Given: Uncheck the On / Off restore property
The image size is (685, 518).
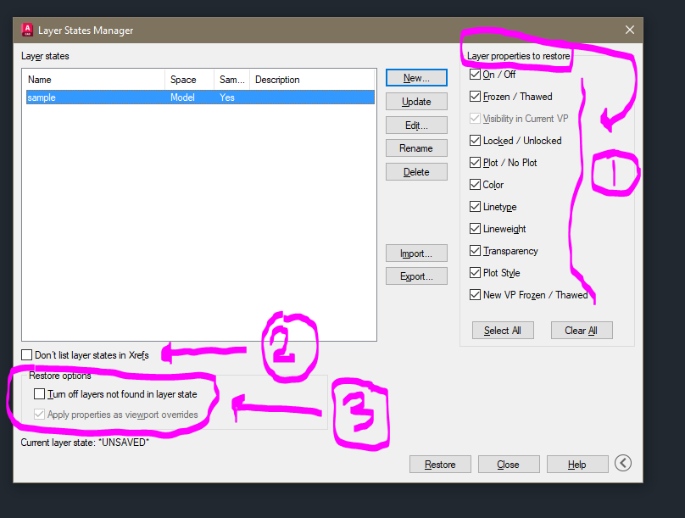Looking at the screenshot, I should coord(474,75).
